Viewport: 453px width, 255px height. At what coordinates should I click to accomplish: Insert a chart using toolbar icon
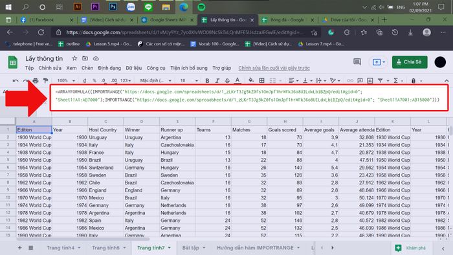[x=370, y=80]
